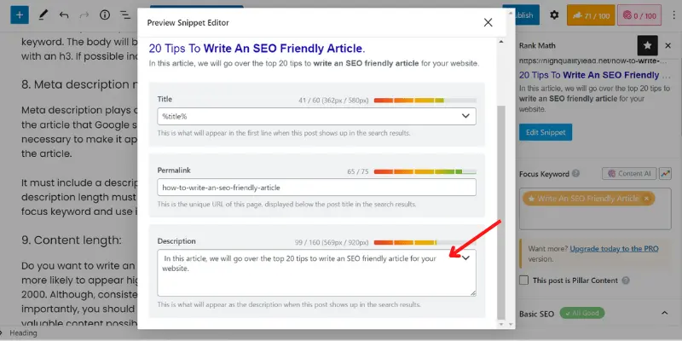Open Content AI button next to Focus Keyword
This screenshot has width=682, height=341.
click(629, 174)
